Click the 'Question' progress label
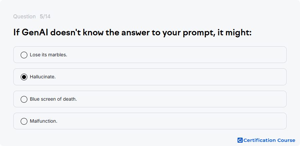The image size is (300, 146). coord(24,17)
